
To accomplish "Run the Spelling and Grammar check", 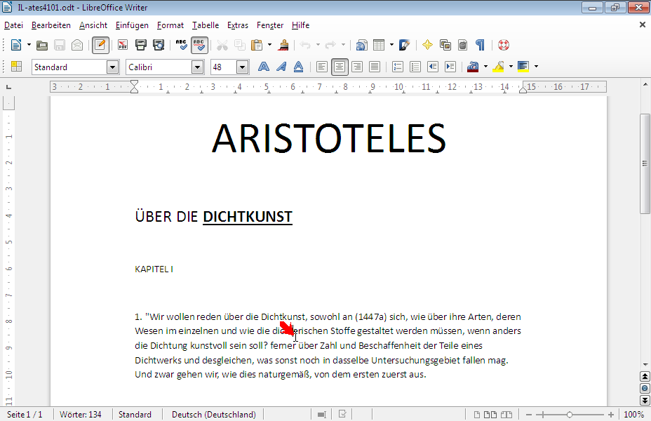I will click(182, 45).
